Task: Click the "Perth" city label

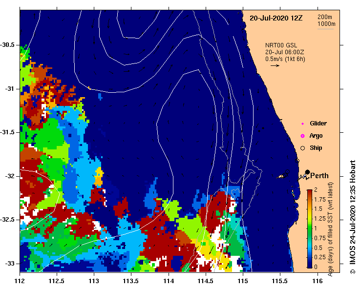Action: point(319,176)
